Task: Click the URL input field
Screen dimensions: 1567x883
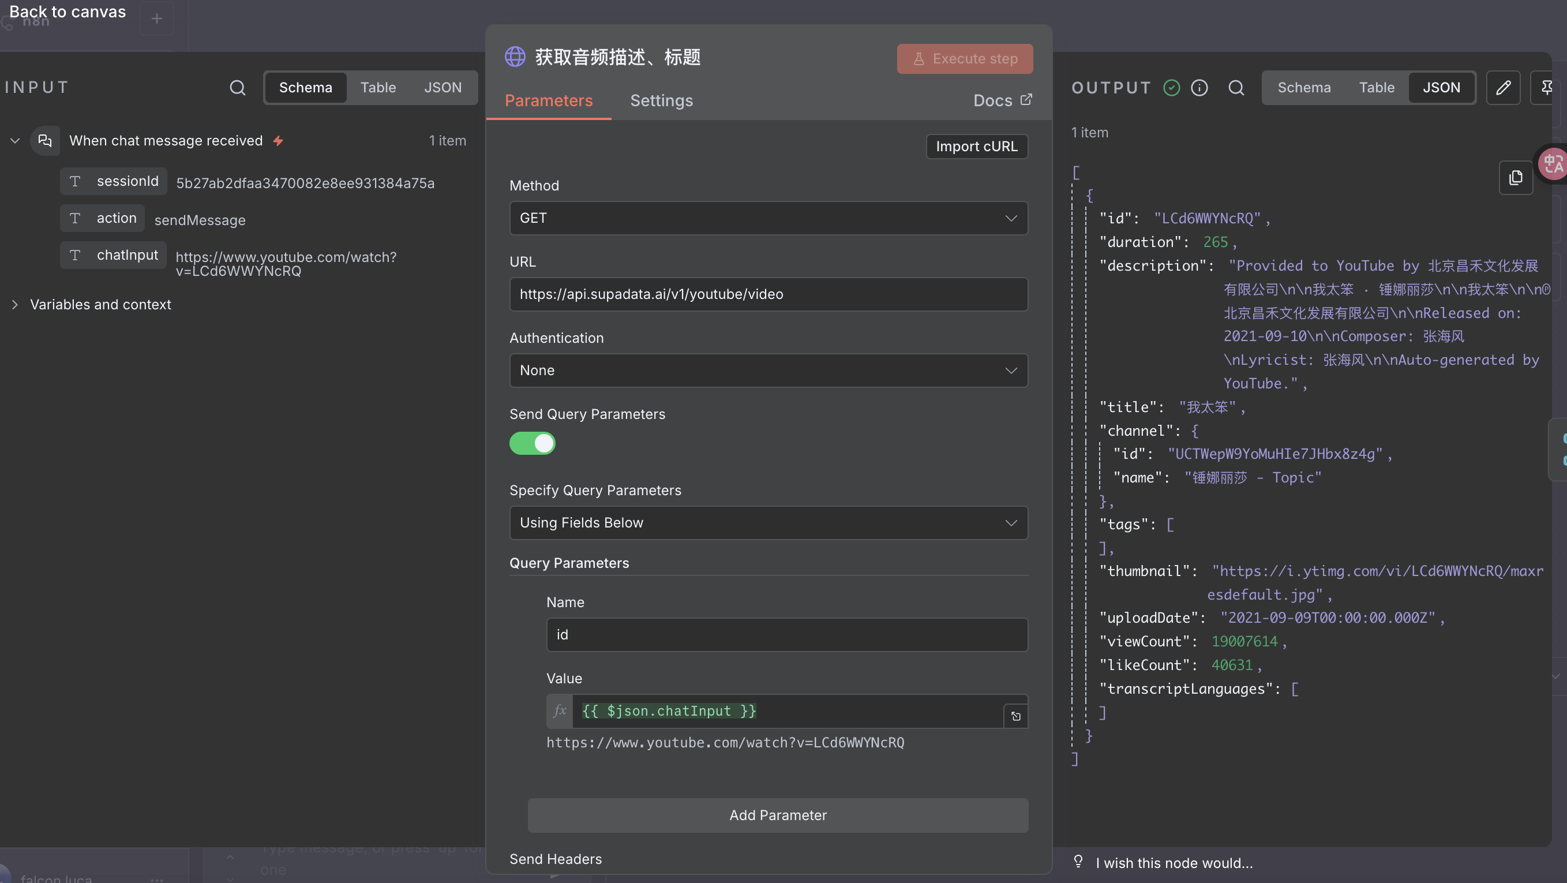Action: 768,294
